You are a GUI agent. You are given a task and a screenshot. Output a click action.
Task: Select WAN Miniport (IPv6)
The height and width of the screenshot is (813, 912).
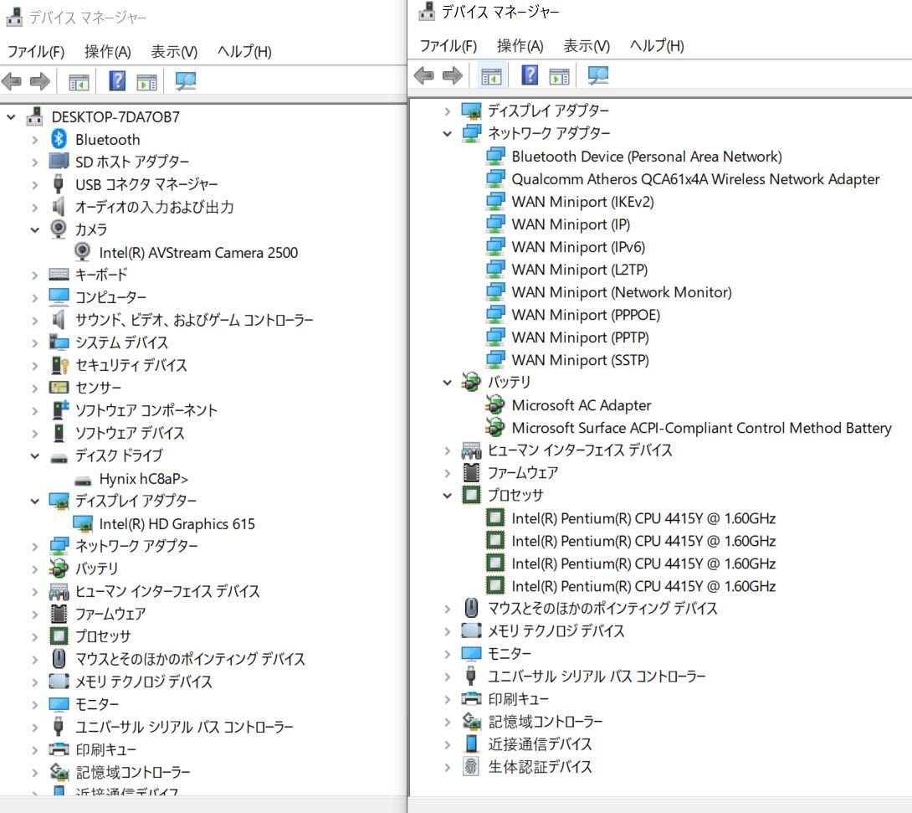[578, 246]
